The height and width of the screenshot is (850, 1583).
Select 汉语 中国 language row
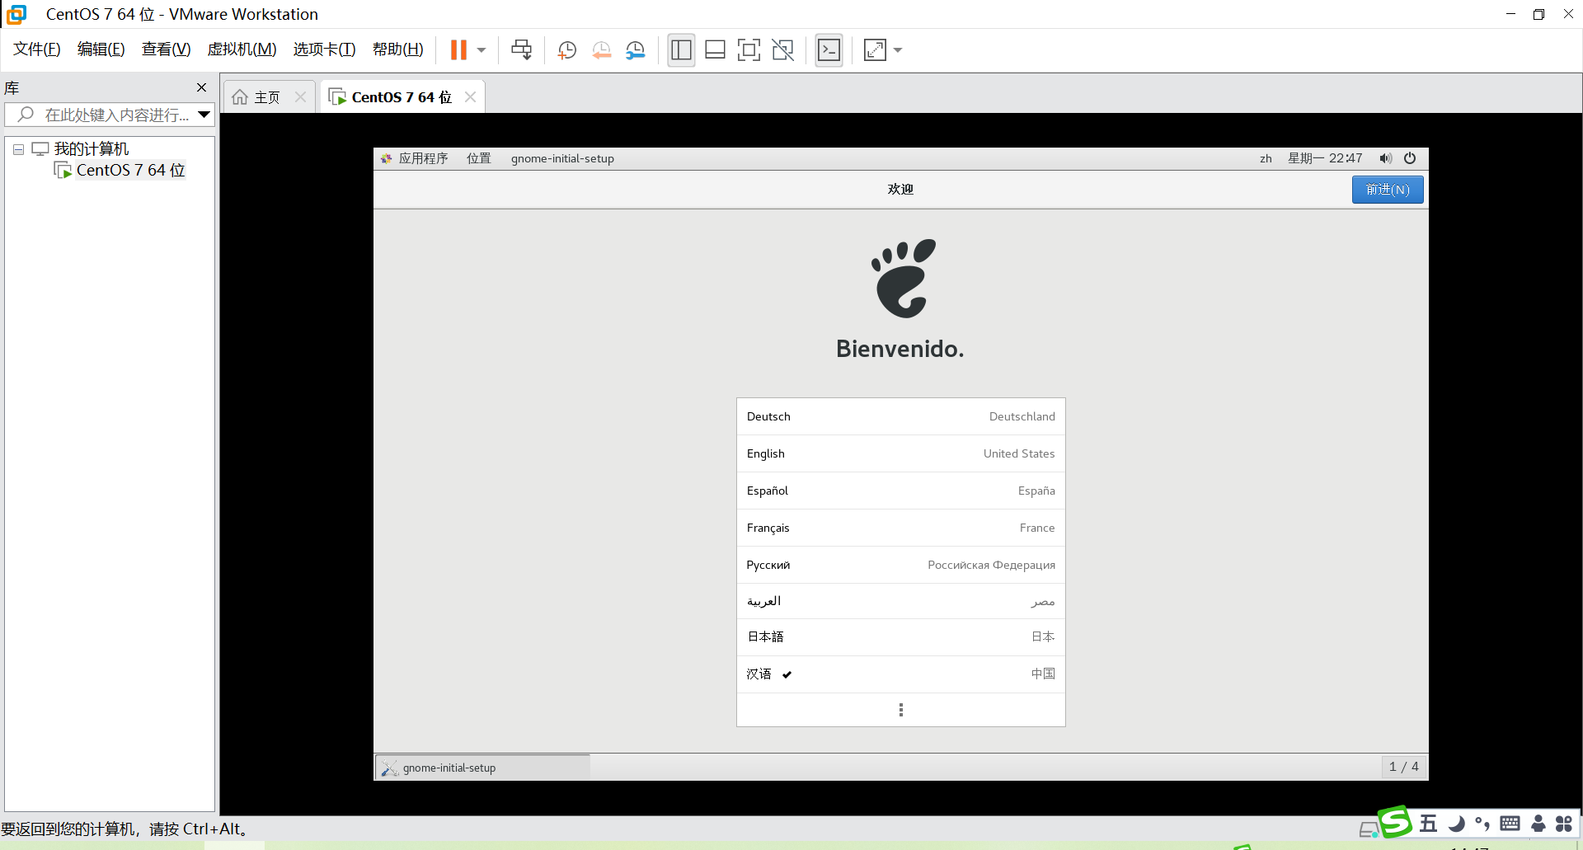[900, 674]
